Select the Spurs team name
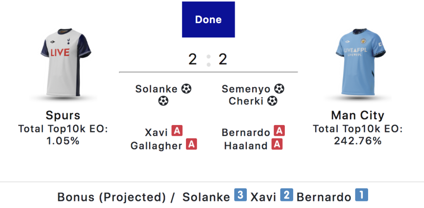The width and height of the screenshot is (424, 208). pos(63,115)
